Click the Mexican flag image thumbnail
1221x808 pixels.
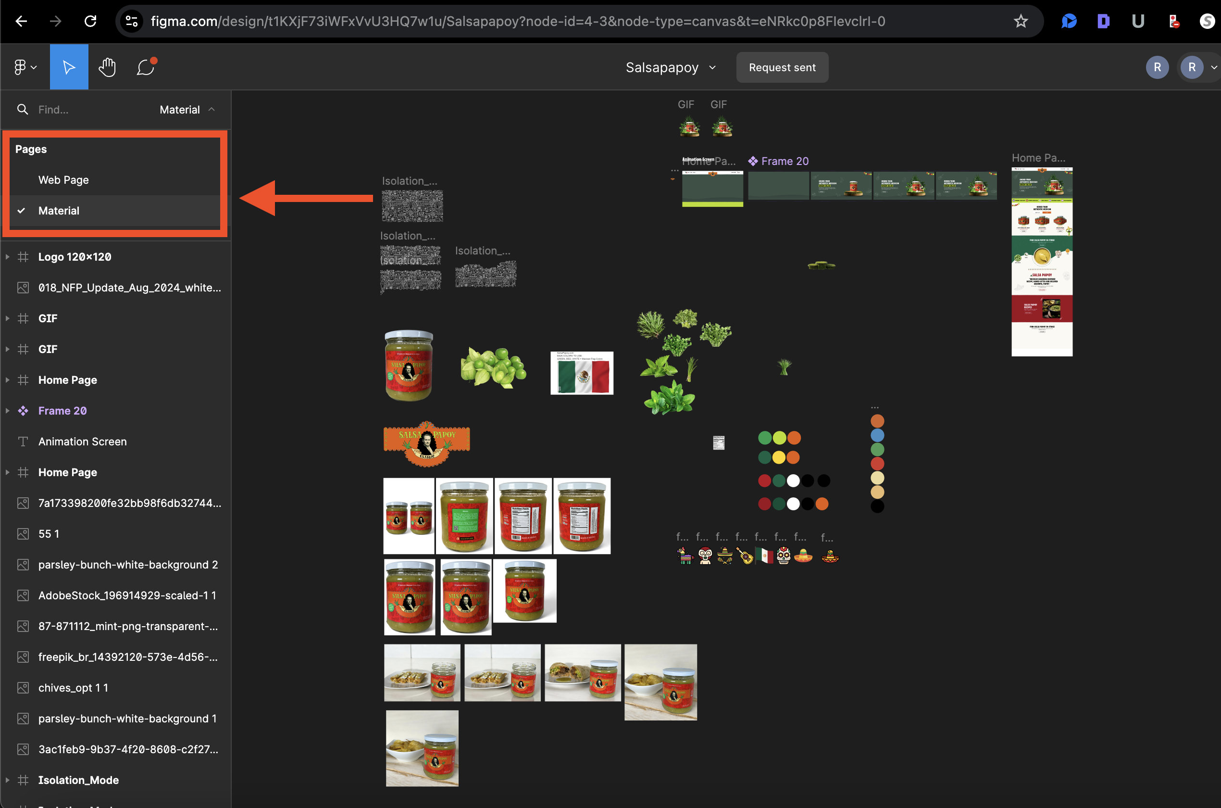[582, 374]
